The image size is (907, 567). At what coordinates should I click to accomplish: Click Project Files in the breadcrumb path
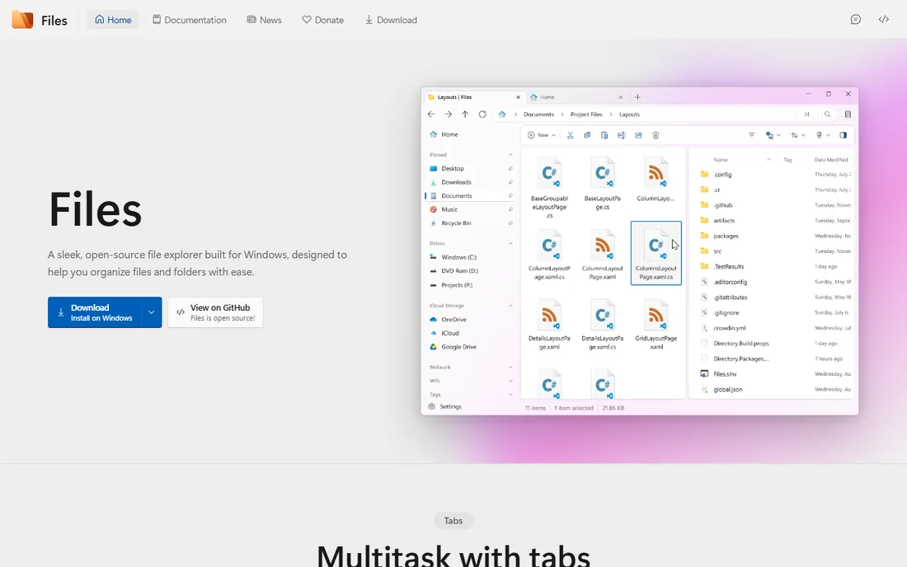(x=586, y=115)
